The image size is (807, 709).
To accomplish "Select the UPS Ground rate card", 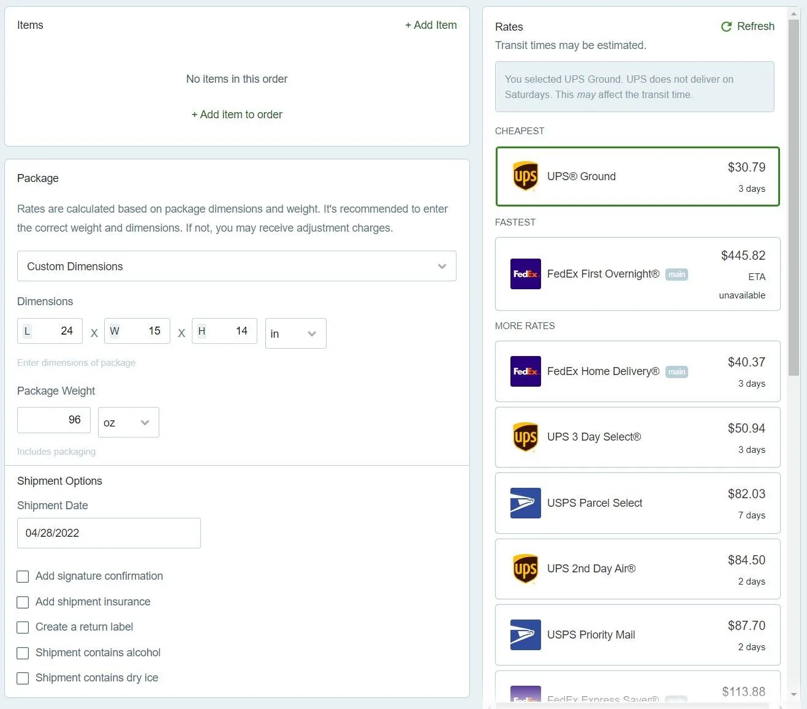I will click(x=637, y=176).
